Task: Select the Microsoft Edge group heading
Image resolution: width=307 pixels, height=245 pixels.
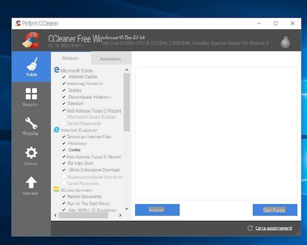Action: pos(76,70)
